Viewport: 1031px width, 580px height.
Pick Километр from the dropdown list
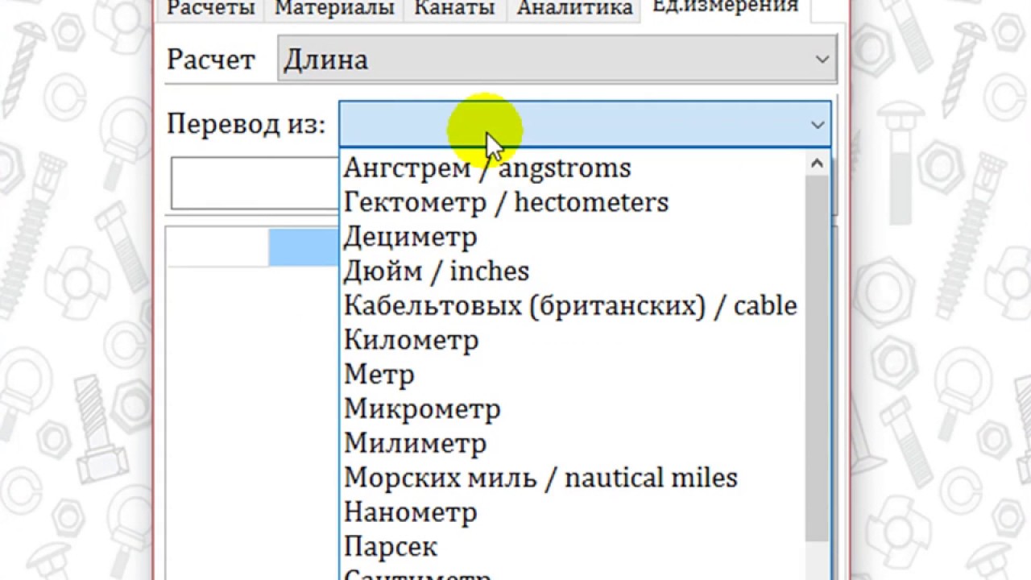[412, 341]
